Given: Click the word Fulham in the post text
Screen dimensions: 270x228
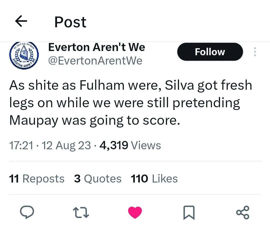Looking at the screenshot, I should 102,85.
